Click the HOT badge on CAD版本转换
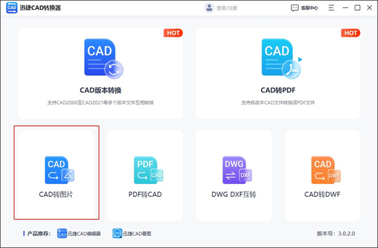Screen dimensions: 378x248 pos(173,33)
